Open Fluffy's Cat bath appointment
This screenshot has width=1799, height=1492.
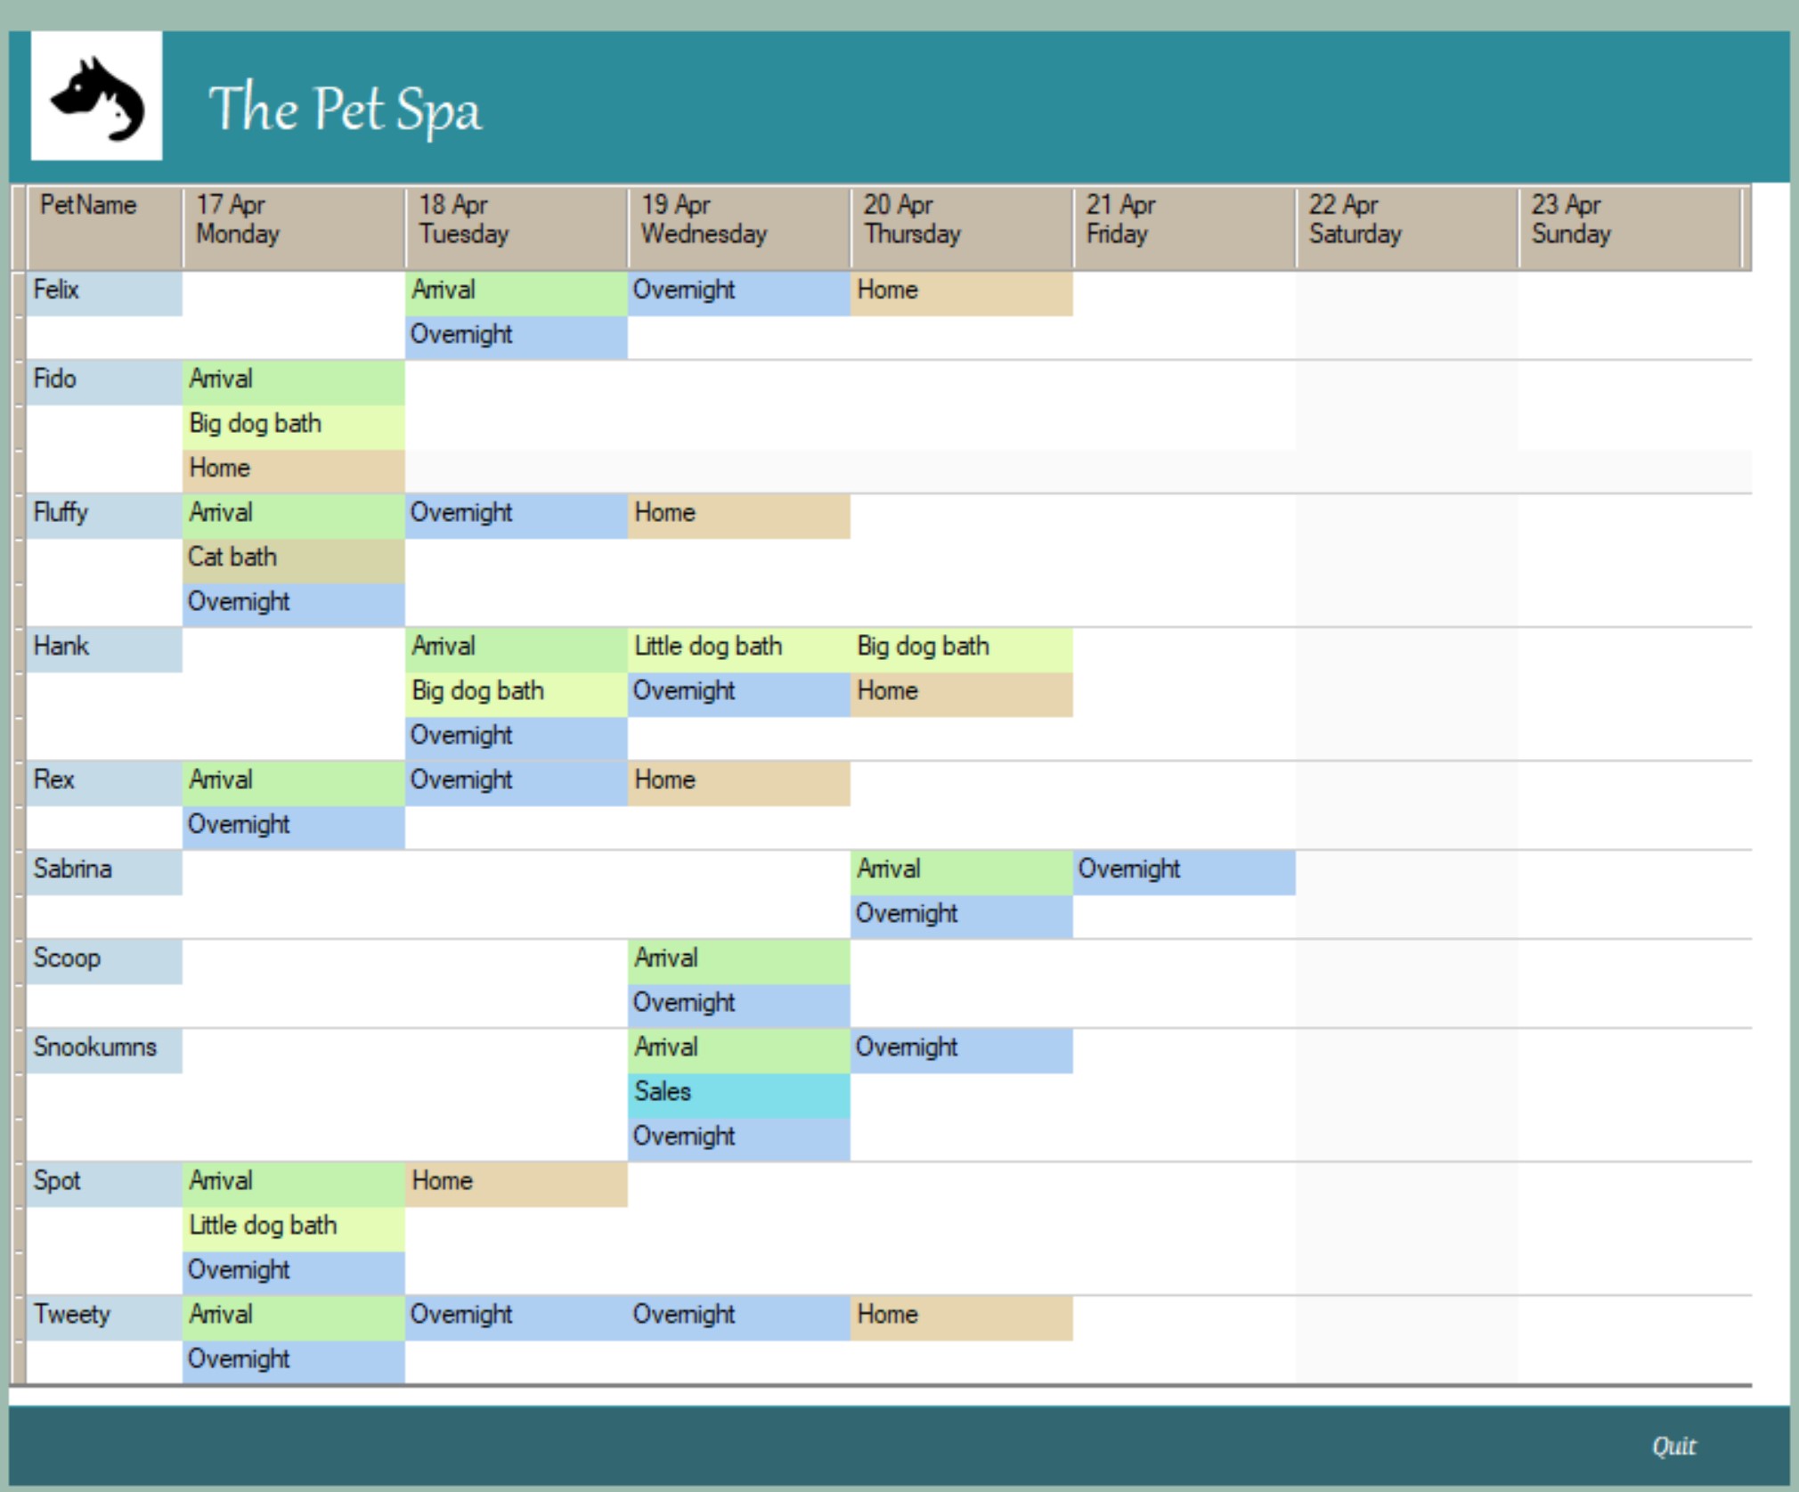[x=293, y=560]
